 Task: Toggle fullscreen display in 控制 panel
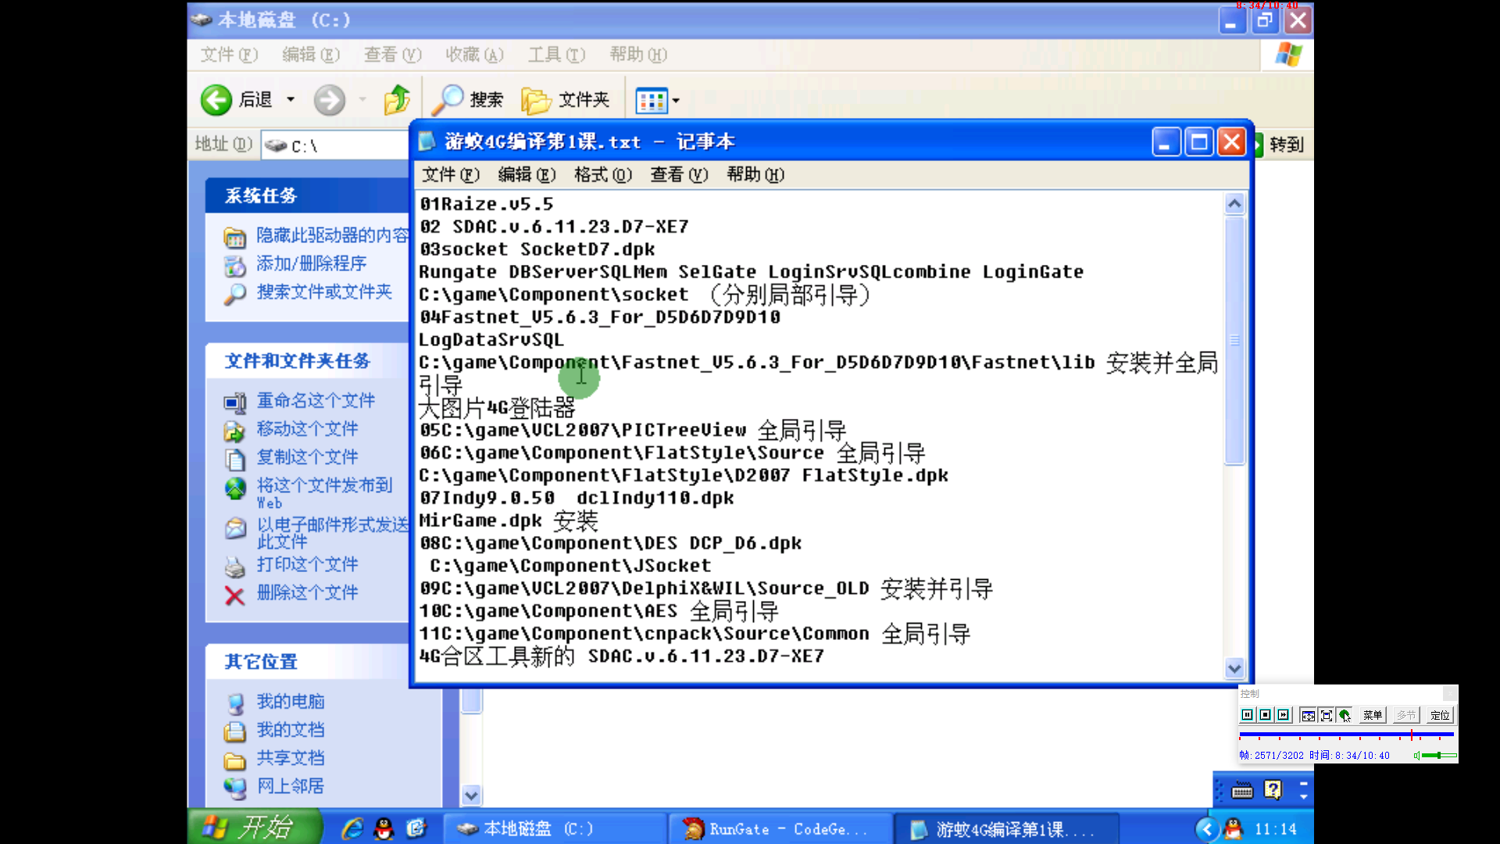point(1326,715)
